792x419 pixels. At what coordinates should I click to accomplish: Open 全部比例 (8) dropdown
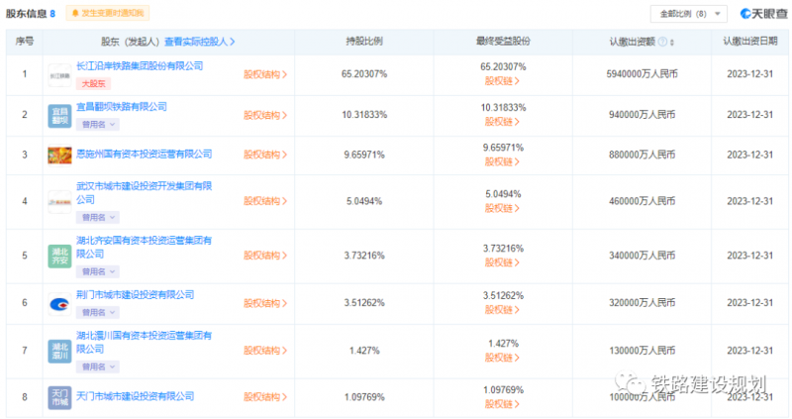[688, 14]
